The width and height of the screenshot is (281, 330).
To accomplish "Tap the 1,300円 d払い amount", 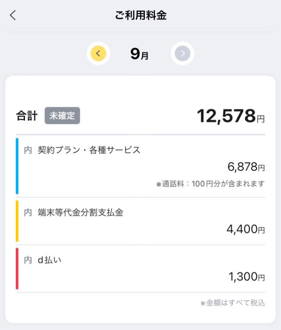I will click(247, 276).
